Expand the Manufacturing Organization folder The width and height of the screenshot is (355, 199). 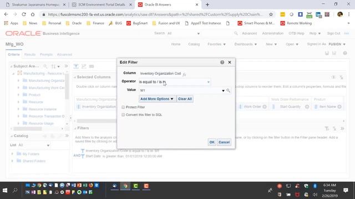[x=18, y=81]
